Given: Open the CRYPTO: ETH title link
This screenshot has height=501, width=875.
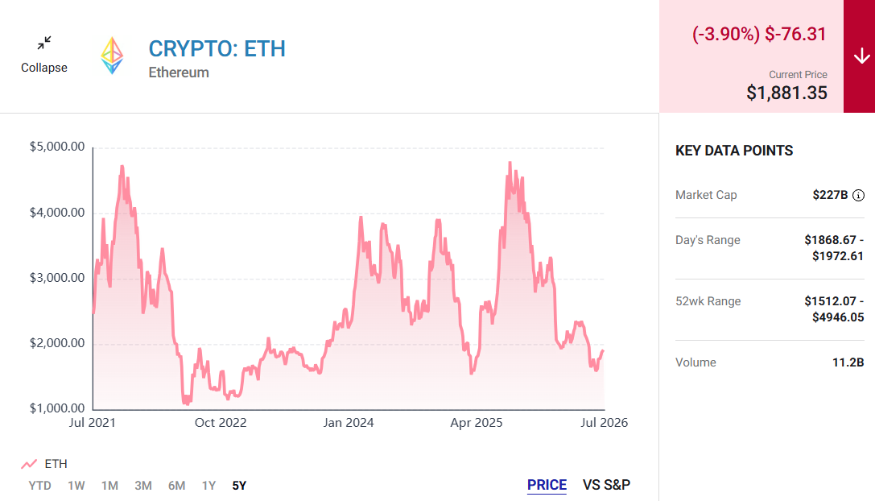Looking at the screenshot, I should [217, 48].
